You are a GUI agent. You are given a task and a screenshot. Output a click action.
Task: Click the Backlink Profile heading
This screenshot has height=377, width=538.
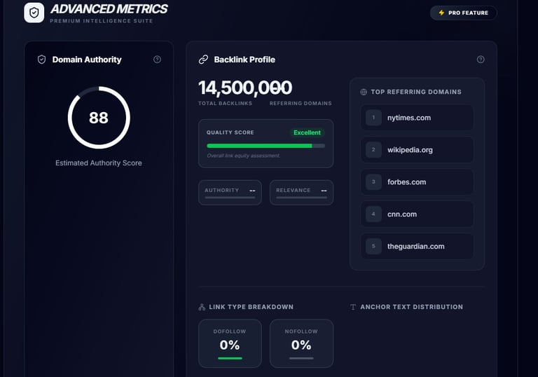(x=244, y=60)
